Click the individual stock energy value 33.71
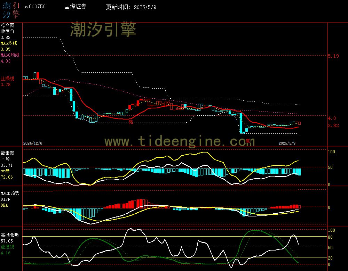Viewport: 348px width, 271px height. click(7, 165)
